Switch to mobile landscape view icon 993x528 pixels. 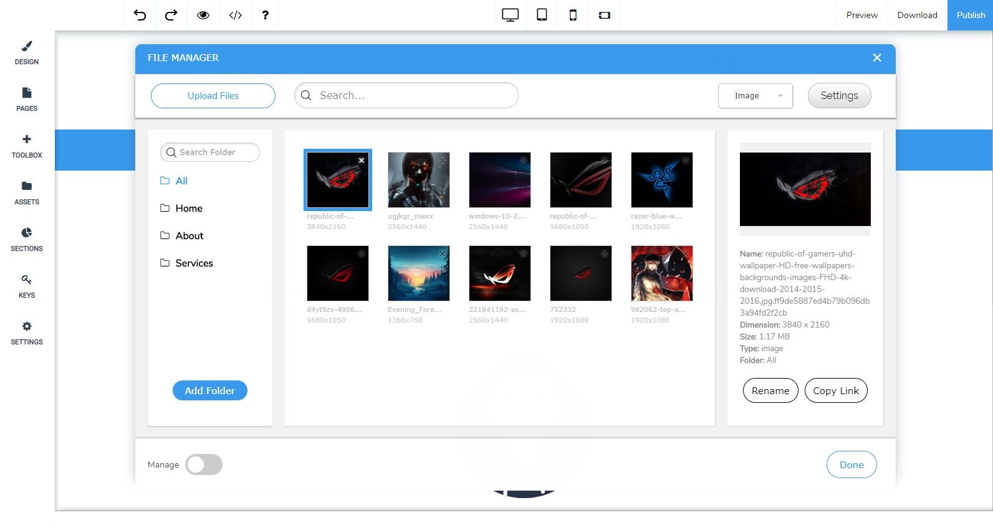[x=605, y=15]
